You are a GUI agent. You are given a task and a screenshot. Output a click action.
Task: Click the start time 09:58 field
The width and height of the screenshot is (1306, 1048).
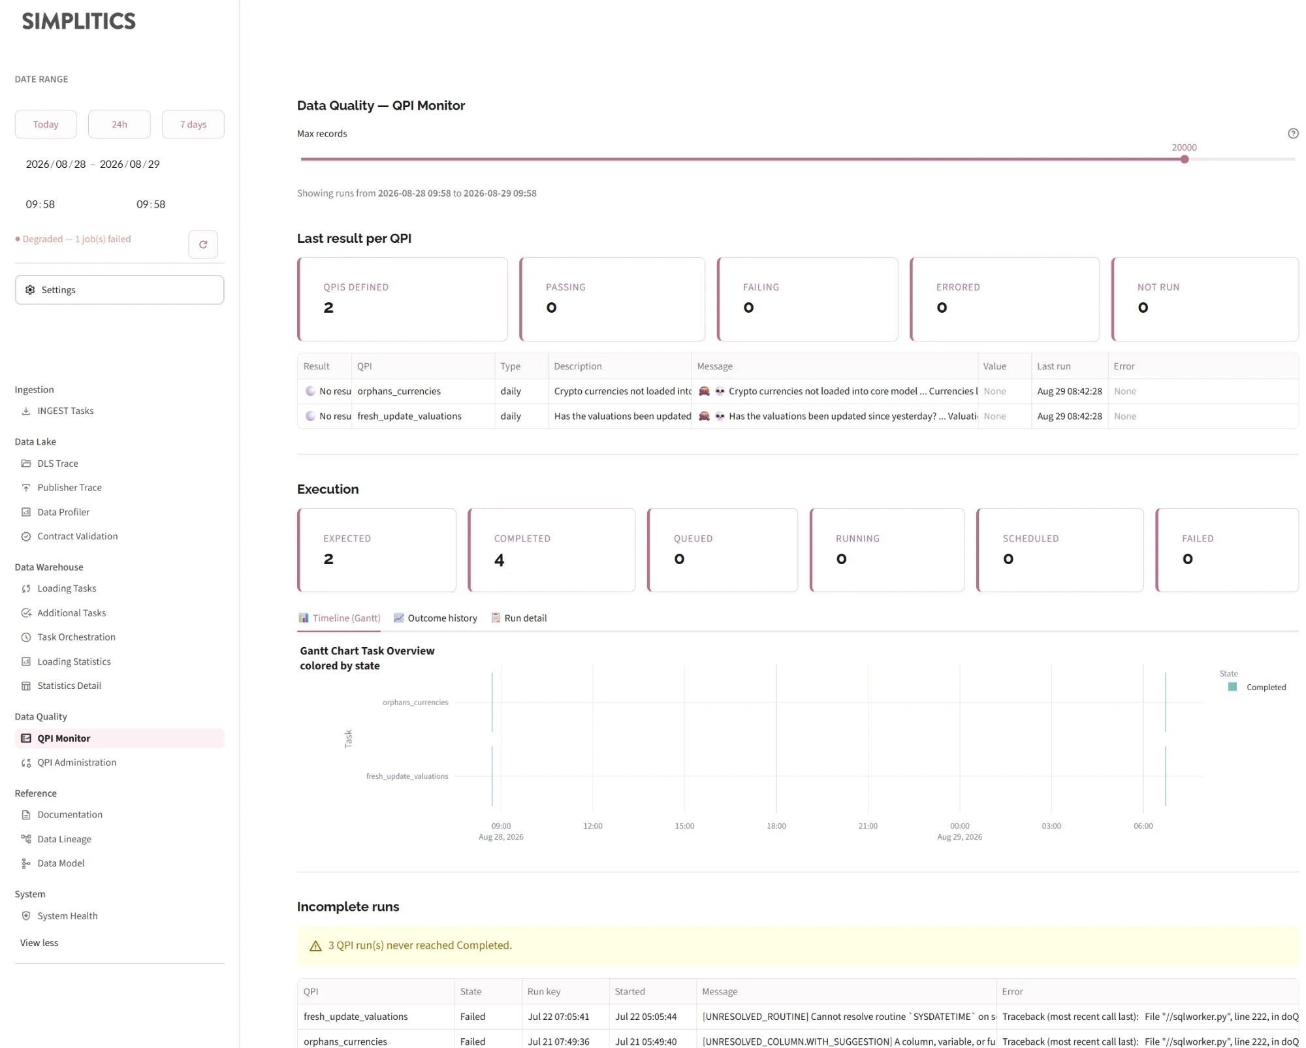[x=40, y=204]
